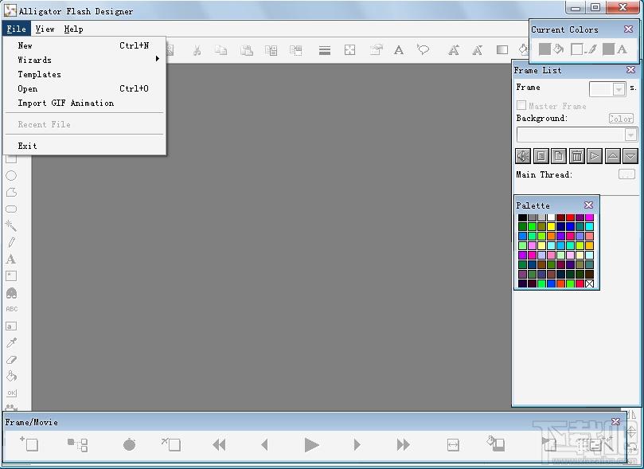Viewport: 644px width, 469px height.
Task: Select the eraser tool
Action: coord(11,360)
